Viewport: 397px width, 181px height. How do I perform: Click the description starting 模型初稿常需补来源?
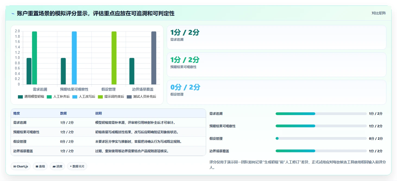(136, 123)
